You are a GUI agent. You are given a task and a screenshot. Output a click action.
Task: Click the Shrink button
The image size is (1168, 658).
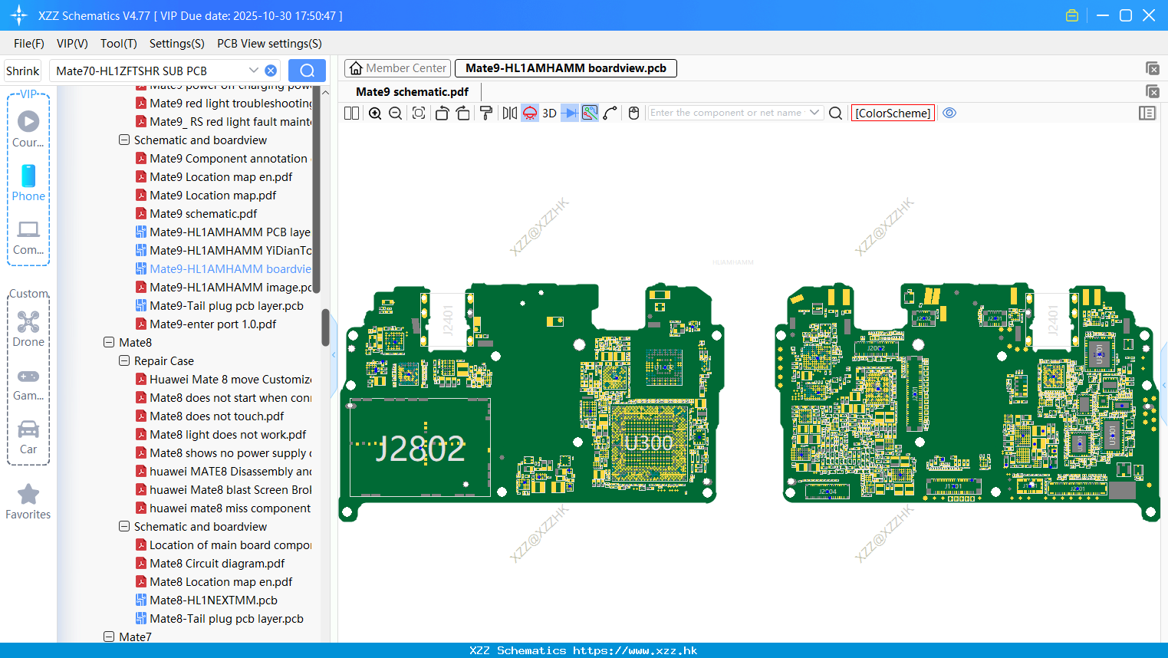tap(22, 71)
